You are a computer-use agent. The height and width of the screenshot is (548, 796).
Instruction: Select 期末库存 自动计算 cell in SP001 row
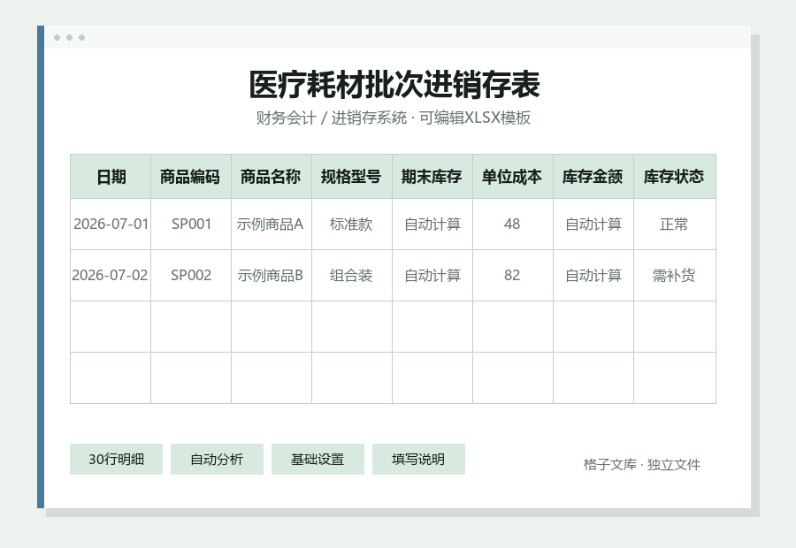432,225
